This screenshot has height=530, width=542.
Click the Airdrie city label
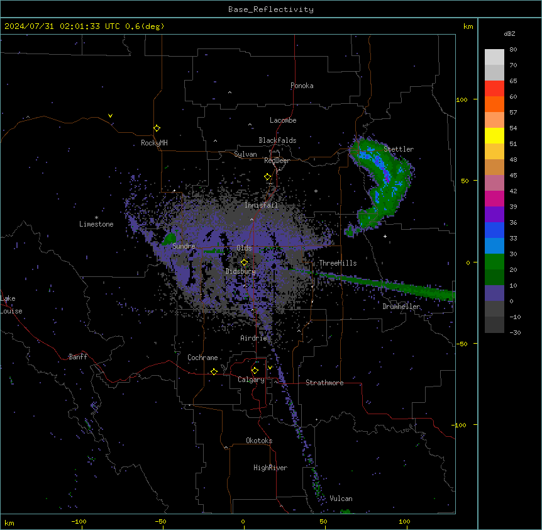pos(253,338)
